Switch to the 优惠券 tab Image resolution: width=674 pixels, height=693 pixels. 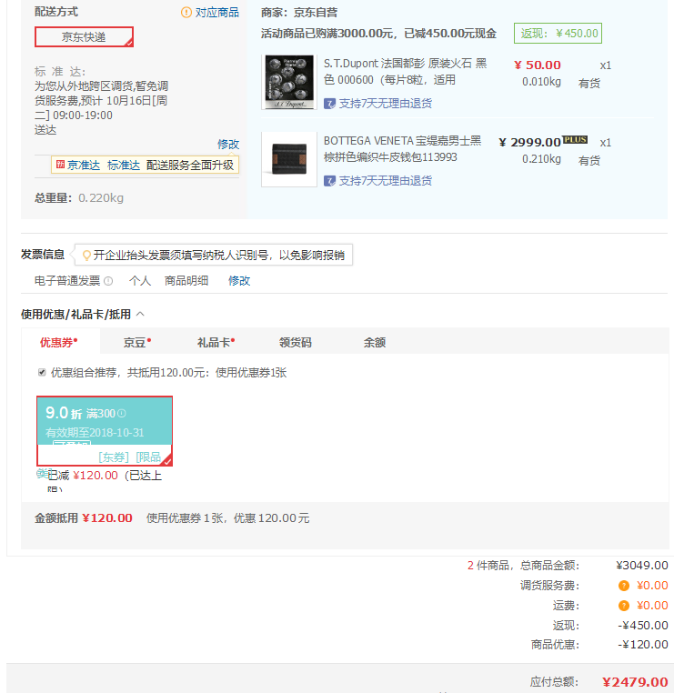pyautogui.click(x=59, y=343)
